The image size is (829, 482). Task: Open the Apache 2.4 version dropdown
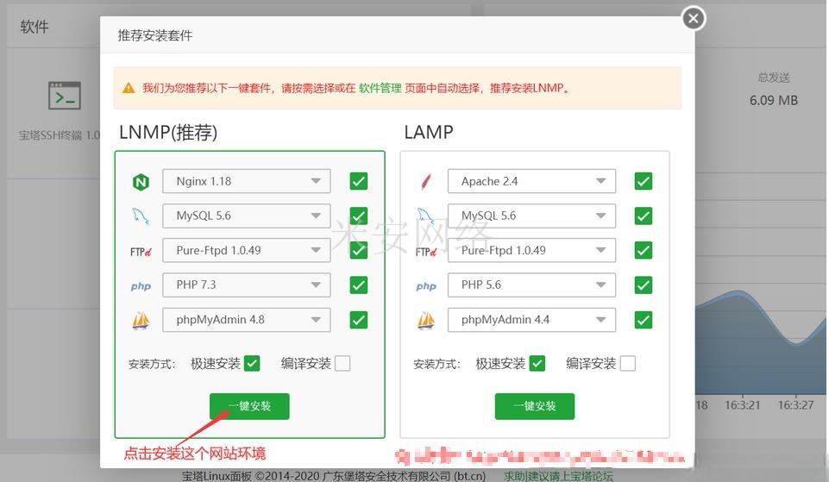point(532,181)
